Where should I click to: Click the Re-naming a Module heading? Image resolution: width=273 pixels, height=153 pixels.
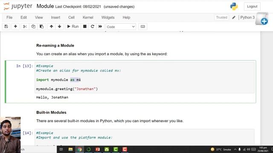(x=55, y=45)
